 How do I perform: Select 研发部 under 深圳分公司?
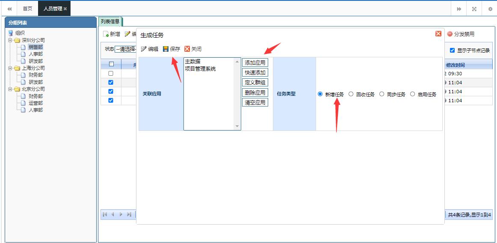pyautogui.click(x=35, y=61)
